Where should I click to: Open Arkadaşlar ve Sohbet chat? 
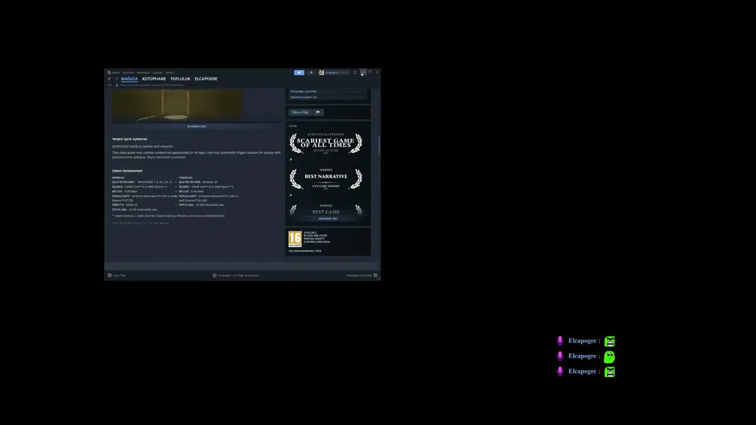(361, 276)
